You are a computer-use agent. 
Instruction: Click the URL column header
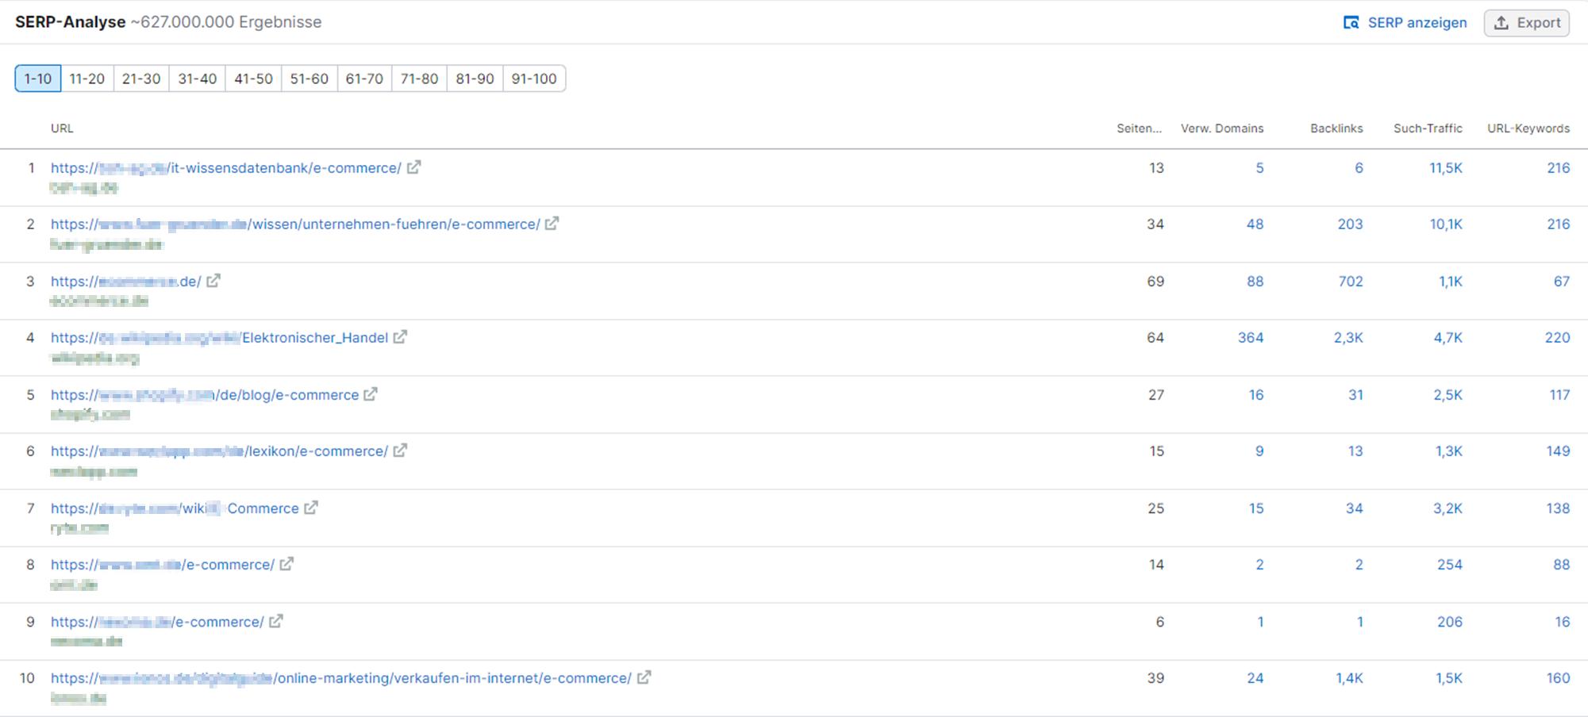pos(62,128)
